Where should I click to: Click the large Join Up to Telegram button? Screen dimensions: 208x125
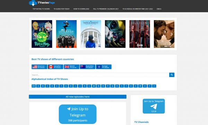pos(78,114)
